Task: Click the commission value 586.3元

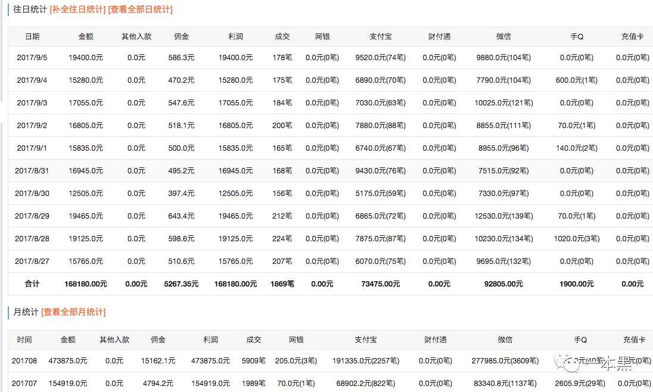Action: (181, 57)
